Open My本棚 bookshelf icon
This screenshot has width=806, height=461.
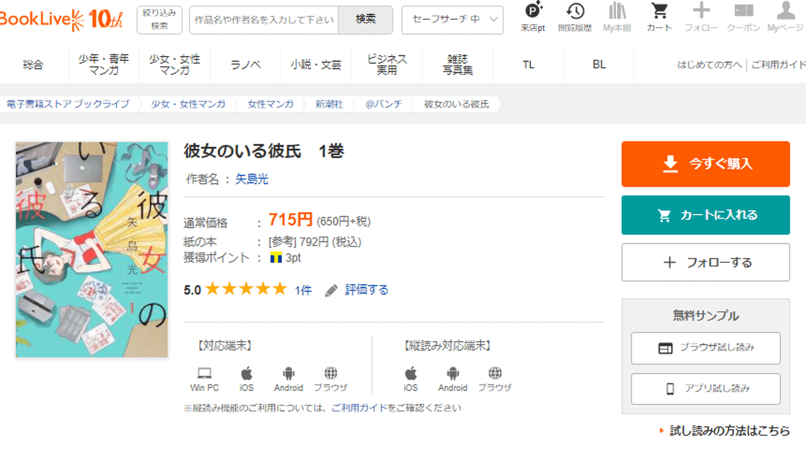(616, 11)
